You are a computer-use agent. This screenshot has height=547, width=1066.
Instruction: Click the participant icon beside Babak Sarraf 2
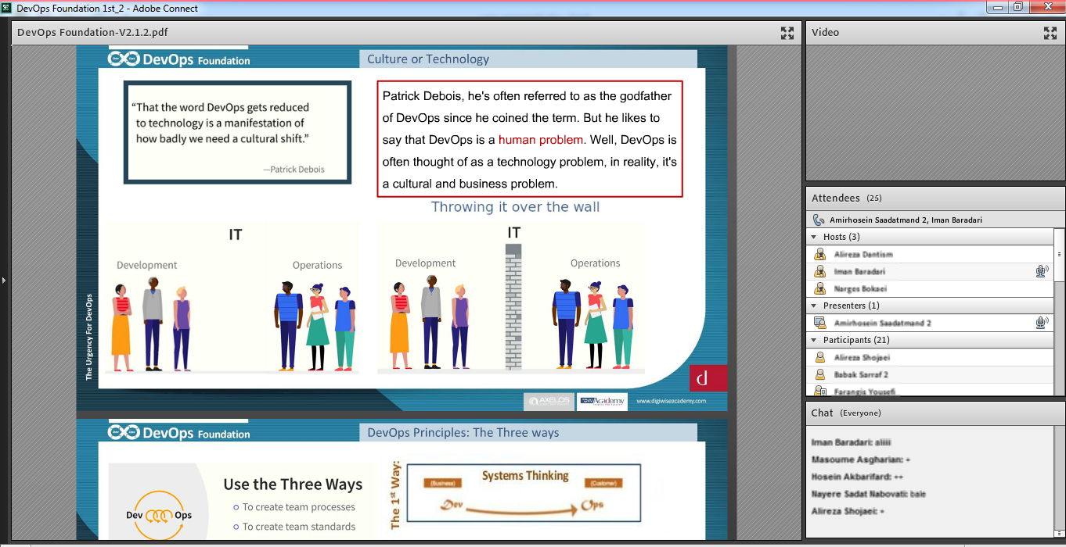pyautogui.click(x=819, y=374)
